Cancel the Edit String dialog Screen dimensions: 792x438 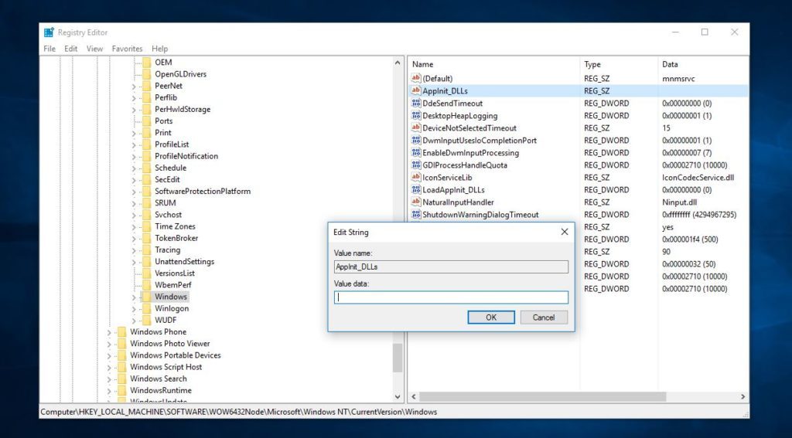pos(544,317)
